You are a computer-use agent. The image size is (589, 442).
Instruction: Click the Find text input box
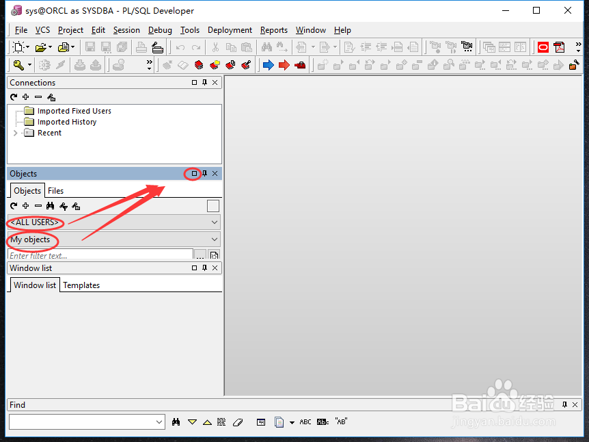pos(82,422)
